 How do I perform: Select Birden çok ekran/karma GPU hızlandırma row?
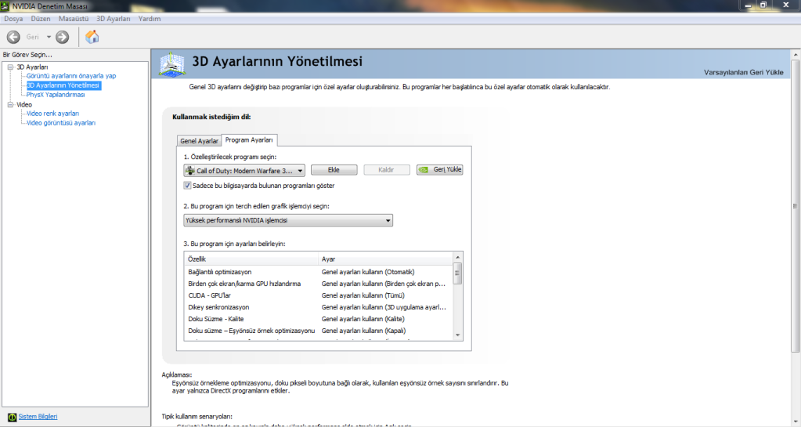pos(318,284)
